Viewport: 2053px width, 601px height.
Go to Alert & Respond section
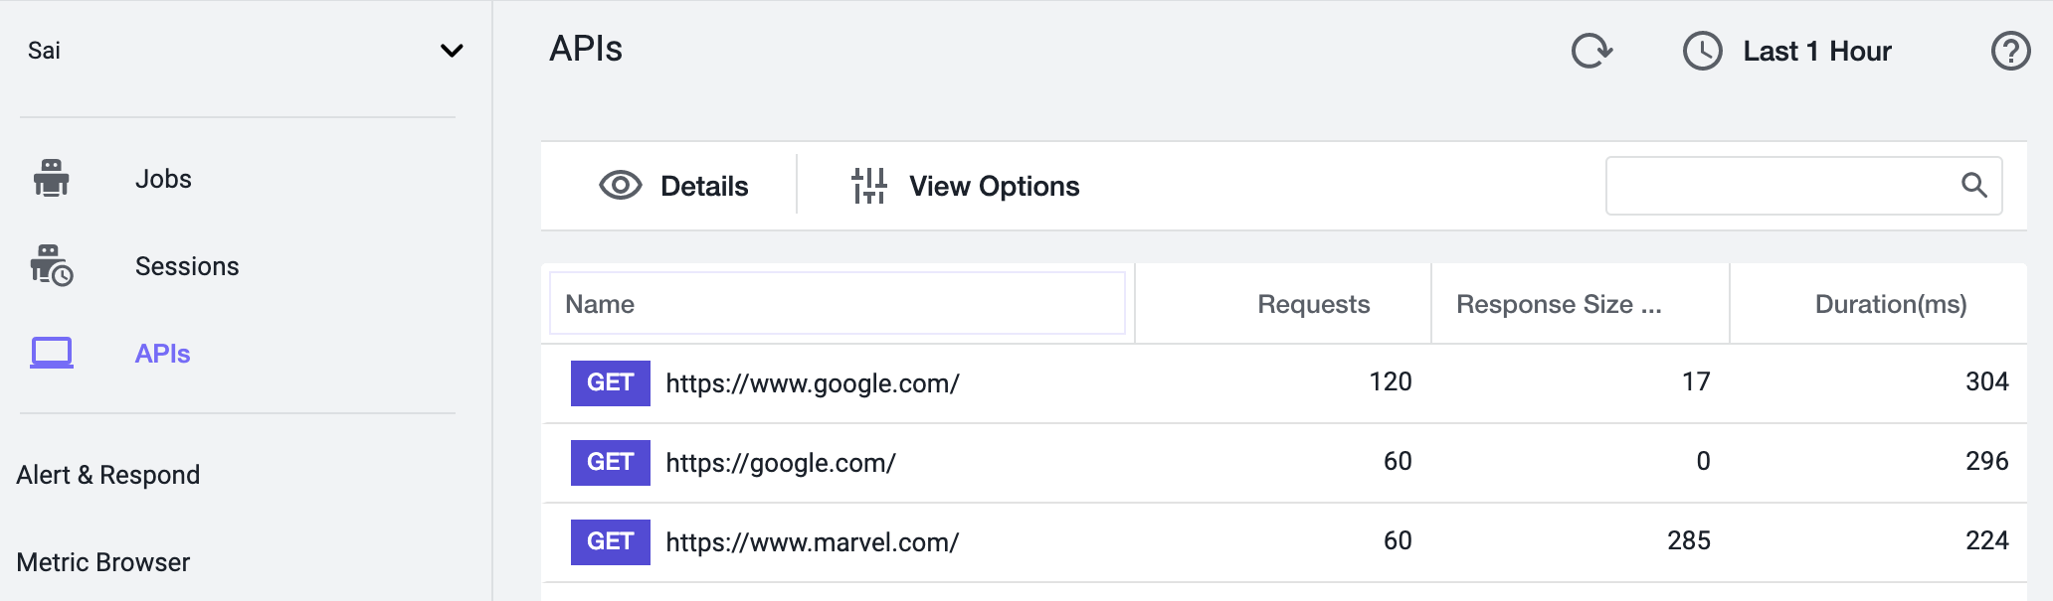108,475
